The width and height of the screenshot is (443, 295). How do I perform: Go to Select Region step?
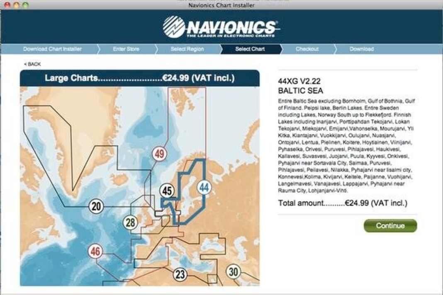tap(187, 49)
